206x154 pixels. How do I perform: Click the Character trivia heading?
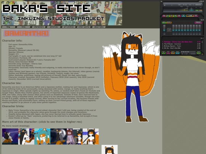tap(13, 106)
